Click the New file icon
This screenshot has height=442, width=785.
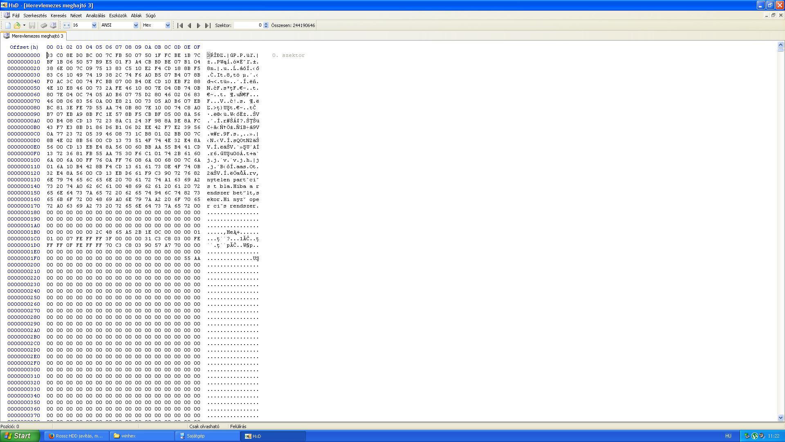(8, 25)
